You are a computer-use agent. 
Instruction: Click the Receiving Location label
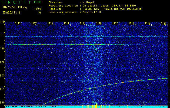[x=63, y=6]
